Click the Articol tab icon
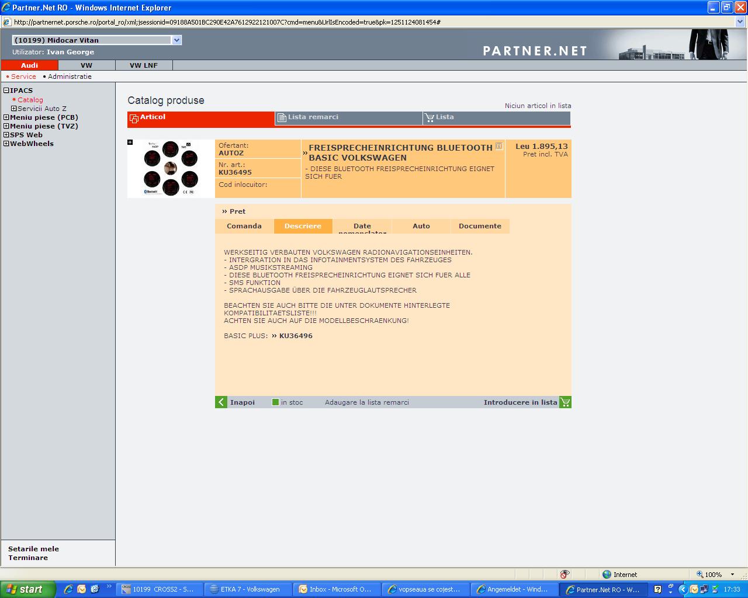This screenshot has height=598, width=748. coord(134,119)
